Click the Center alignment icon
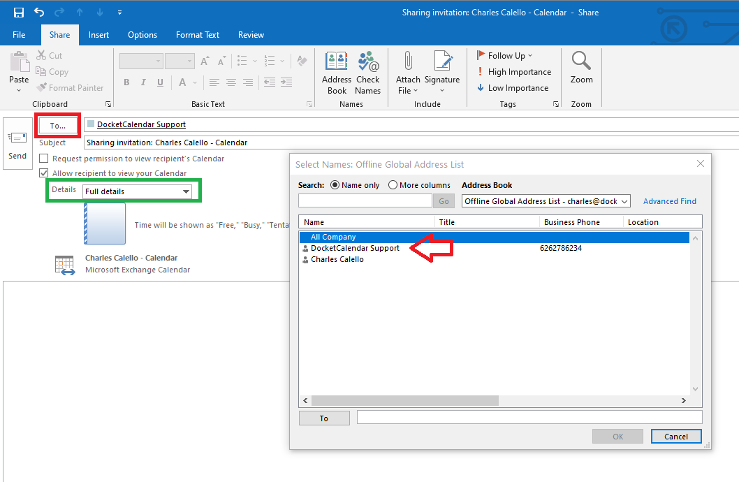 coord(231,82)
